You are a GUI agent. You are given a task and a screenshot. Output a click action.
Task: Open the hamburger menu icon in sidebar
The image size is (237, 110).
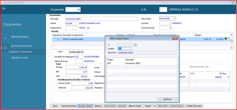[5, 38]
